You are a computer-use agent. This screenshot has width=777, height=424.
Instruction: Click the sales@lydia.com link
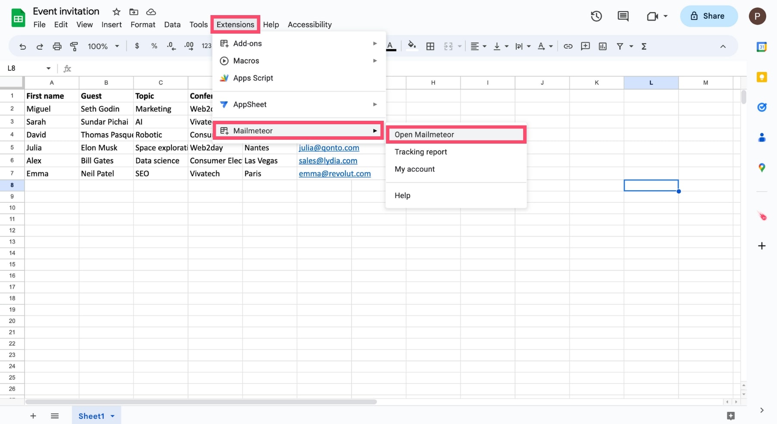[328, 160]
